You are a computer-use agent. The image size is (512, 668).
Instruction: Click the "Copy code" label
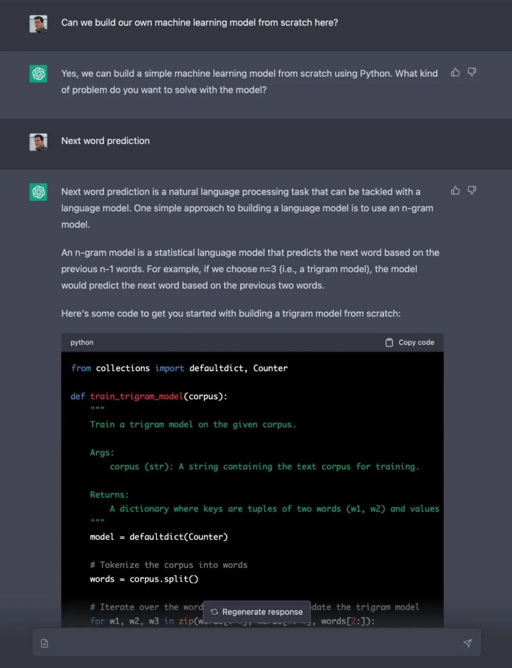pyautogui.click(x=416, y=343)
